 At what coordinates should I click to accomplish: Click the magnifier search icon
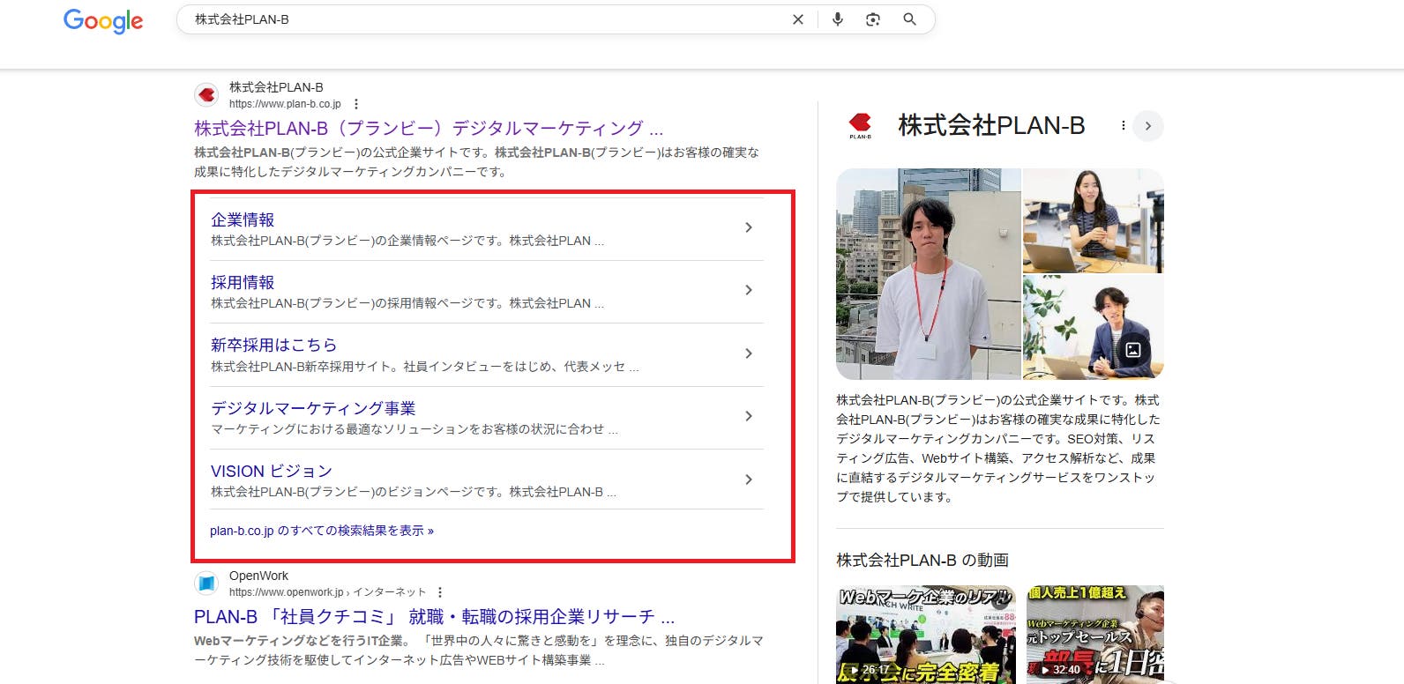click(x=909, y=19)
